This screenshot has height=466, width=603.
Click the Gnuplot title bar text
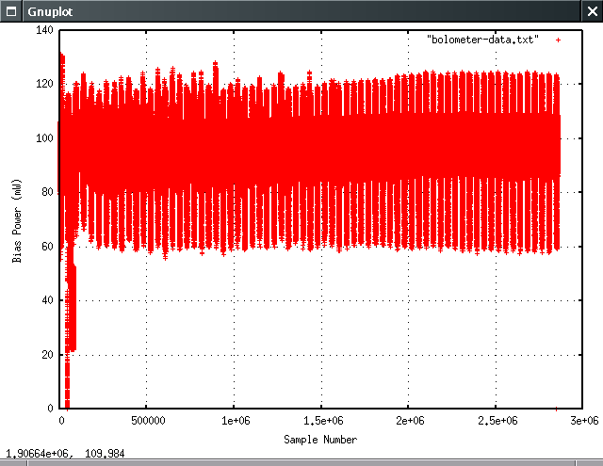[x=44, y=9]
